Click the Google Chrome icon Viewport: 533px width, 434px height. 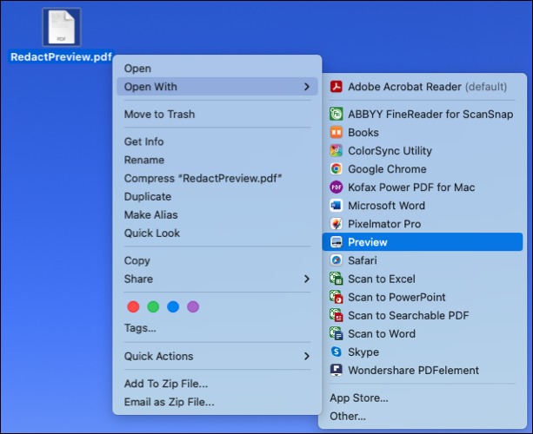click(x=336, y=169)
